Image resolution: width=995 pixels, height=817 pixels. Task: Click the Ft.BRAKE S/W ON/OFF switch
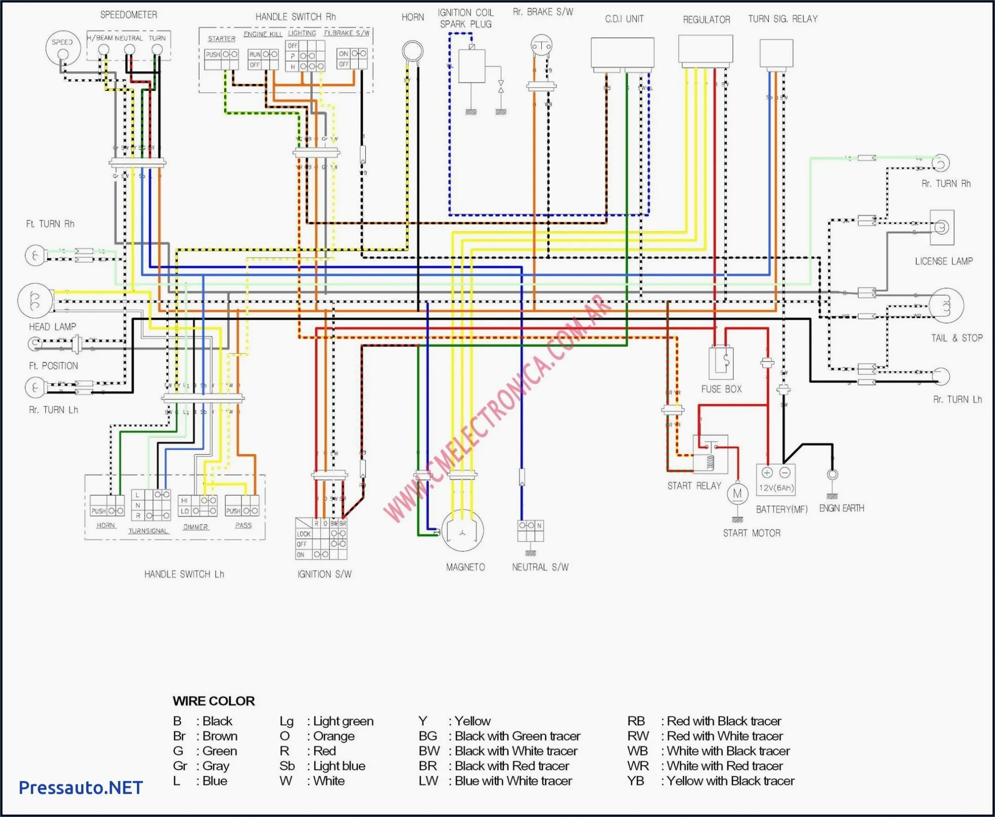[x=352, y=59]
